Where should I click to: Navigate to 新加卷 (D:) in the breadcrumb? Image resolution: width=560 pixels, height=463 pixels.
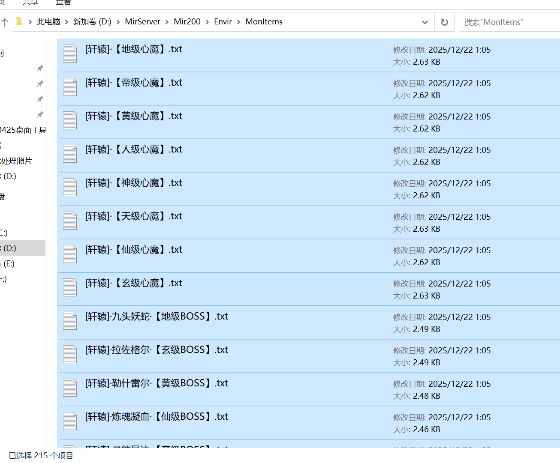(x=92, y=22)
